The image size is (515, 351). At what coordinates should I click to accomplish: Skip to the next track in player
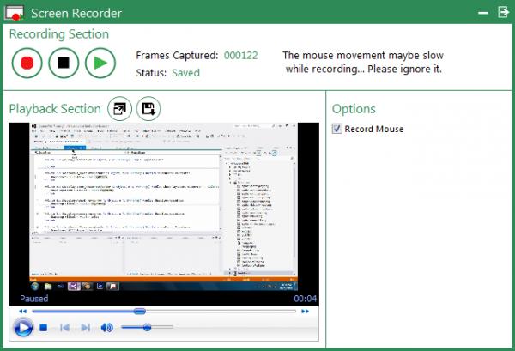coord(85,328)
